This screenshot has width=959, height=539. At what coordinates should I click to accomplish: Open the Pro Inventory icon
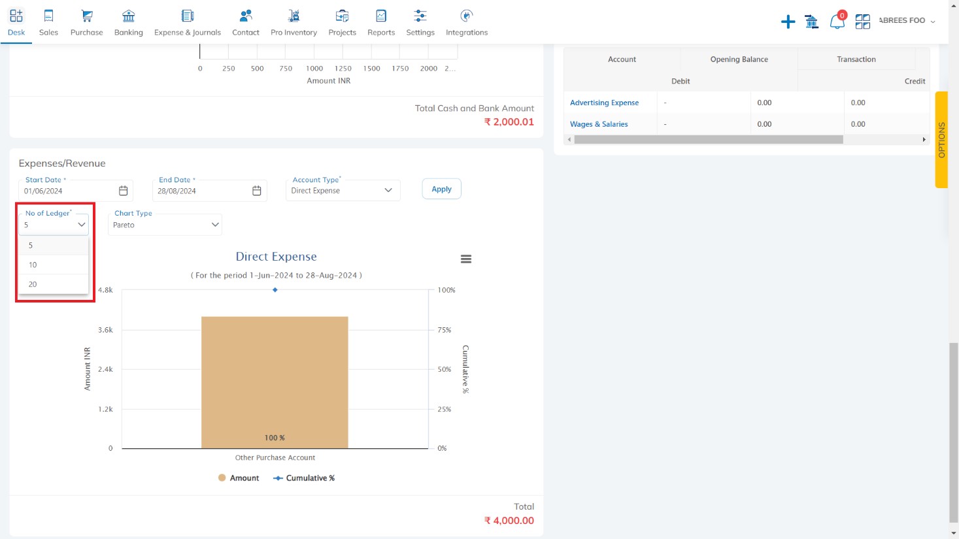pos(294,16)
